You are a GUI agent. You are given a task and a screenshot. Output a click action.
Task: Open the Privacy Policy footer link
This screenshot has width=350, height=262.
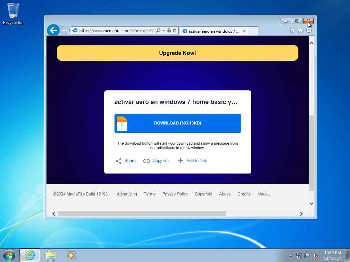coord(175,194)
